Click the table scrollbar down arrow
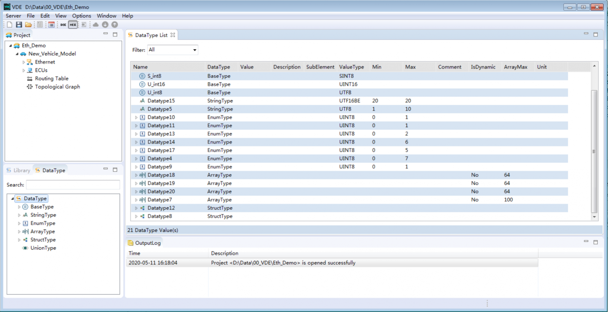 (x=594, y=217)
